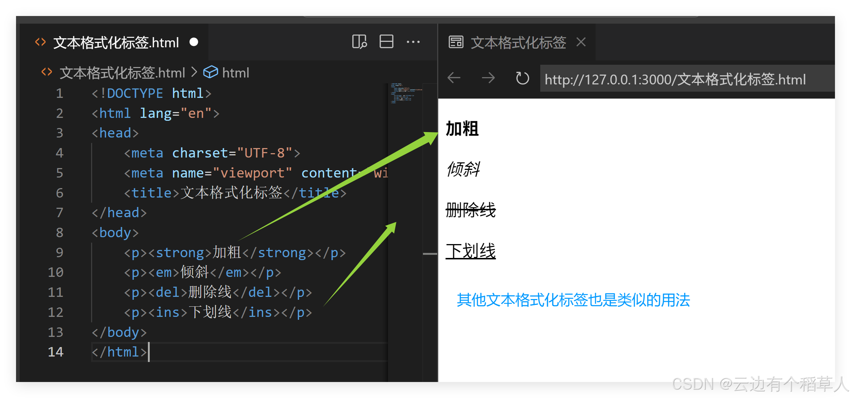Click the underlined 下划线 text in preview
851x398 pixels.
point(470,251)
